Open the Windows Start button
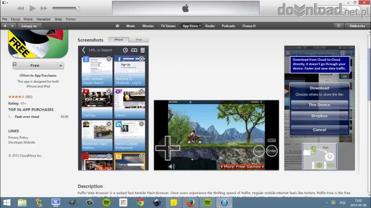 7,203
